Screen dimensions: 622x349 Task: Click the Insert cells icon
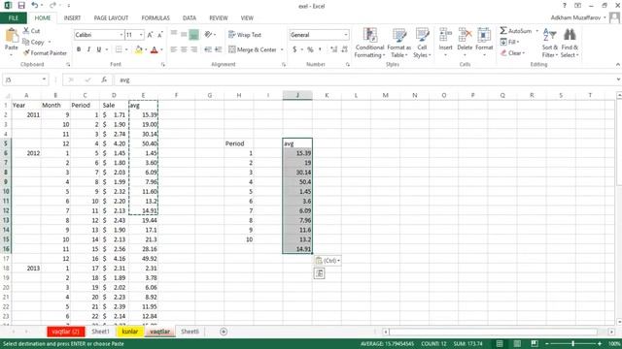tap(445, 35)
